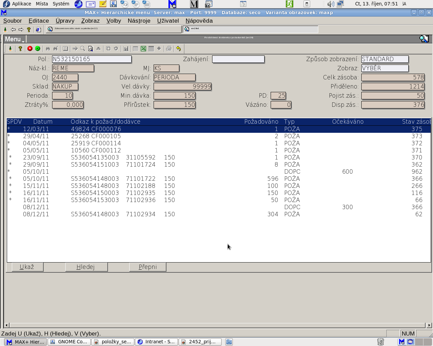This screenshot has width=433, height=346.
Task: Click the right arrow of horizontal scrollbar
Action: [x=429, y=325]
